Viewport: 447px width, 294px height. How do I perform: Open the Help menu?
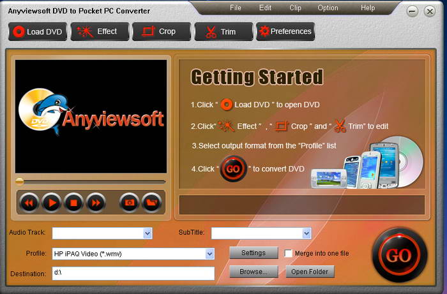(368, 8)
